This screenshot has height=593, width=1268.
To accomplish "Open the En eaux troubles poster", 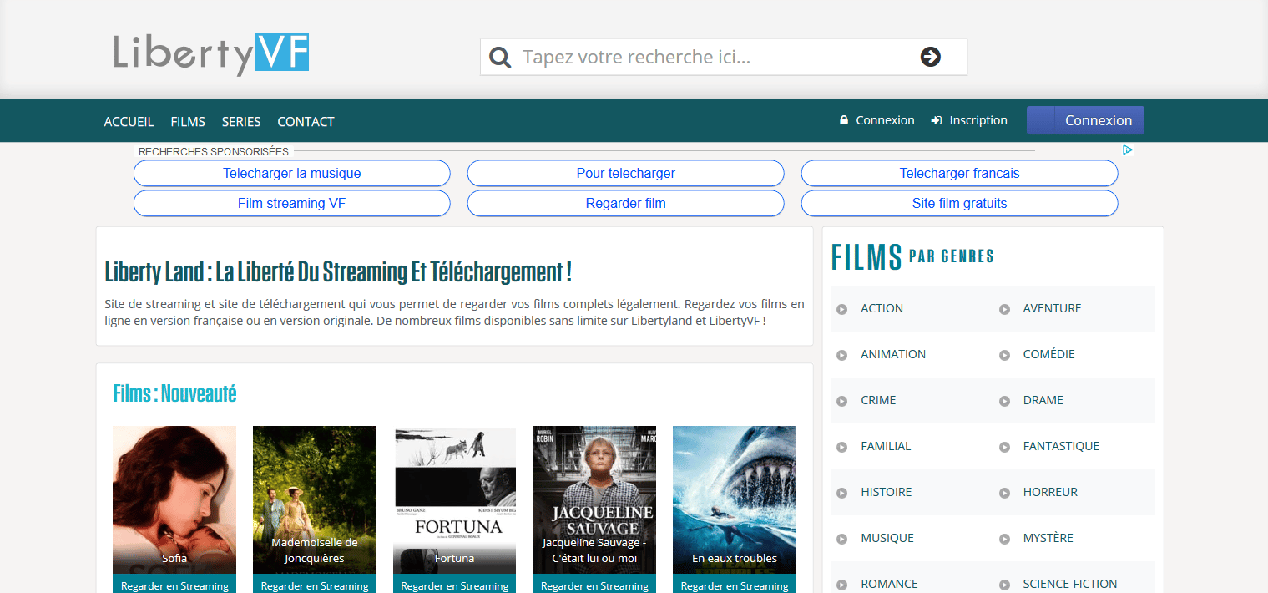I will tap(735, 499).
